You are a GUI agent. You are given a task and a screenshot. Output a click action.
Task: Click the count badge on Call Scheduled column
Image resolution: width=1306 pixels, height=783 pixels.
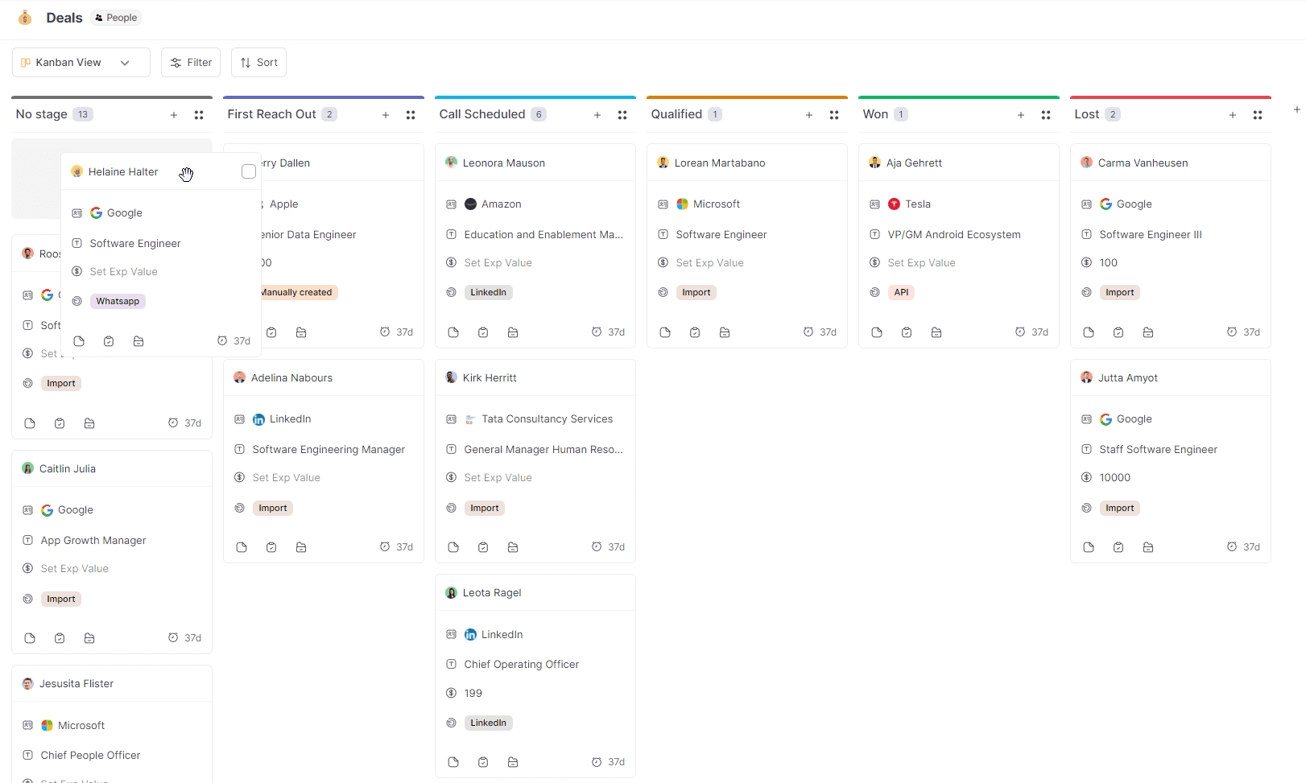pyautogui.click(x=538, y=113)
